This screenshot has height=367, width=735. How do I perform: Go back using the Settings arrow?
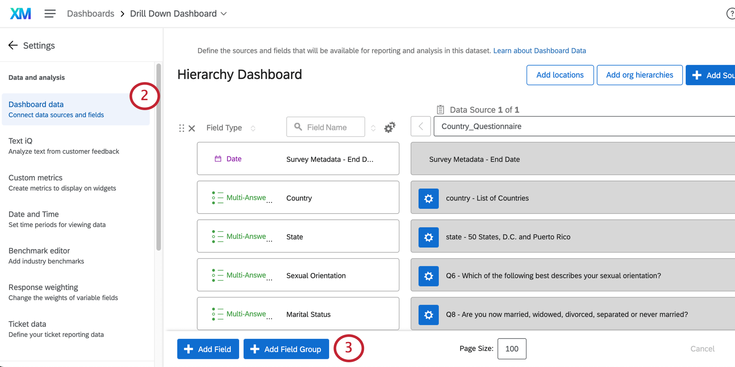(13, 45)
